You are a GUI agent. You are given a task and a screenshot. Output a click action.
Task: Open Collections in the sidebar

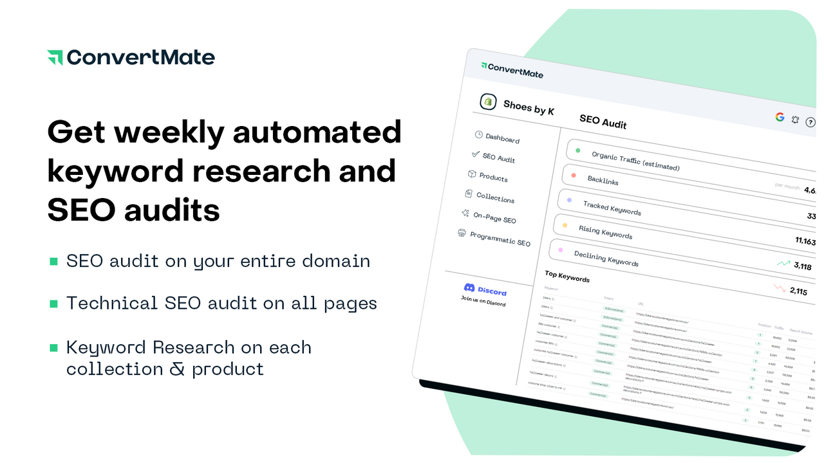(495, 197)
